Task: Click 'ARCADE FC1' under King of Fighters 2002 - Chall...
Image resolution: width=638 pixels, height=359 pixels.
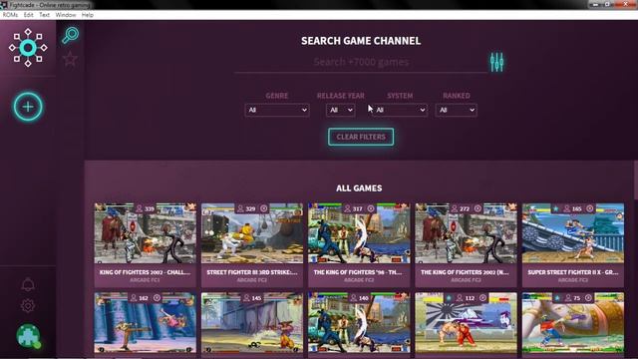Action: [x=145, y=280]
